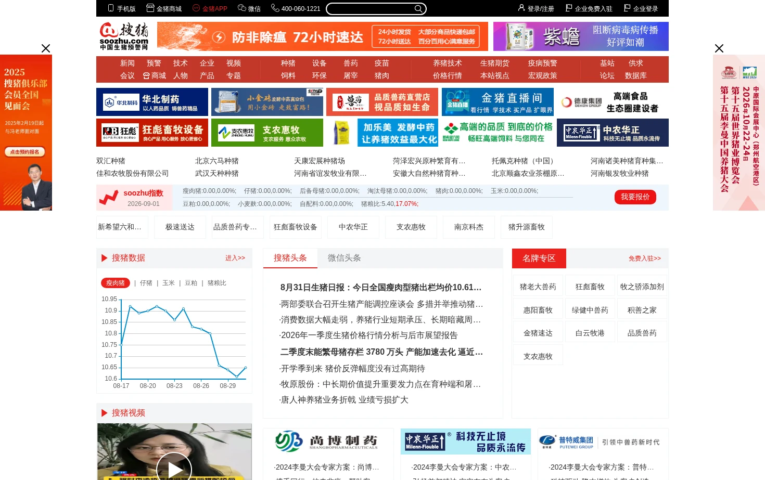Click the soozhu.com site logo

click(124, 36)
